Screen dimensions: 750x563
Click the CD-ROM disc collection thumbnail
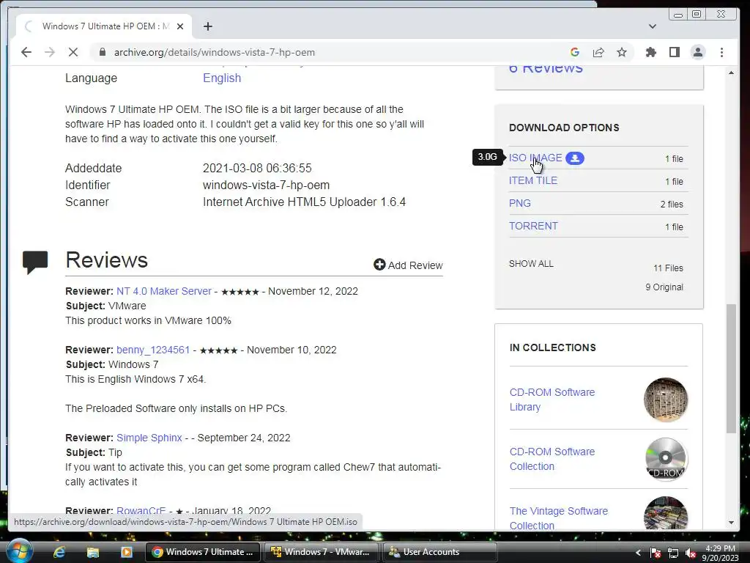coord(665,459)
